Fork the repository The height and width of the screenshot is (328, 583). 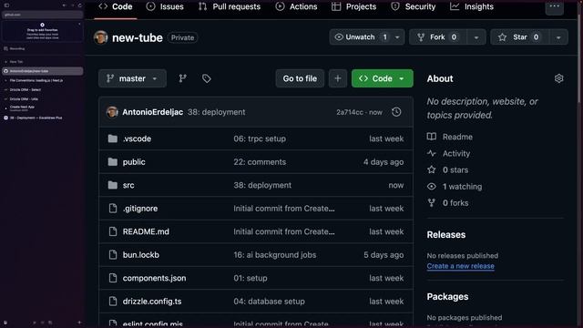(x=438, y=37)
